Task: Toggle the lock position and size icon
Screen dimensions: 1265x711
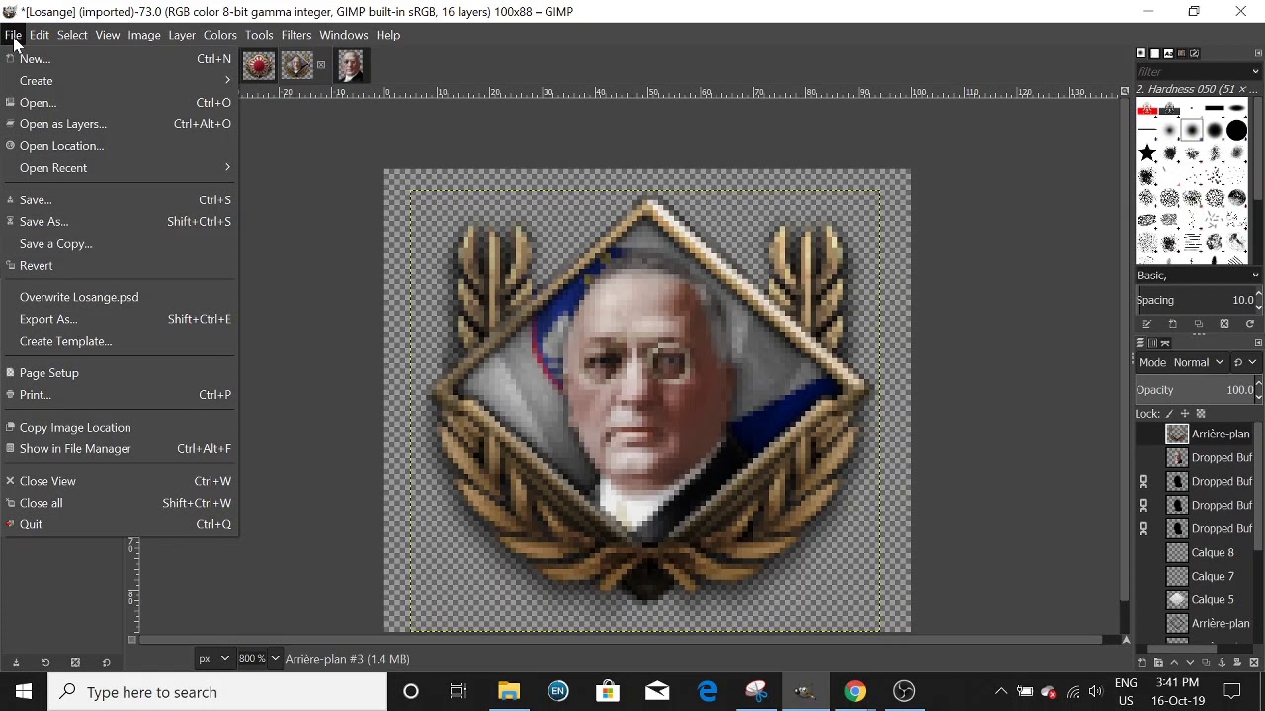Action: pyautogui.click(x=1185, y=414)
